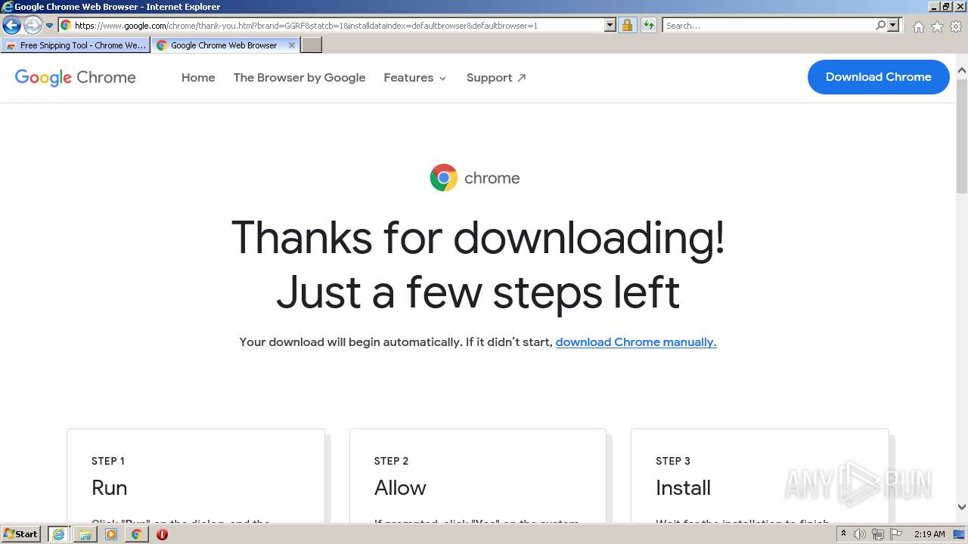
Task: Click the Download Chrome button
Action: (x=878, y=77)
